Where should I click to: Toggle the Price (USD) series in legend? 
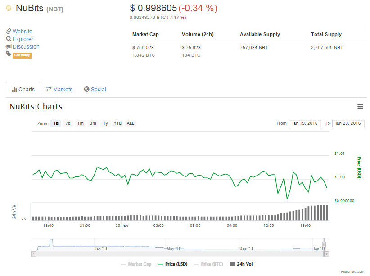pos(173,264)
